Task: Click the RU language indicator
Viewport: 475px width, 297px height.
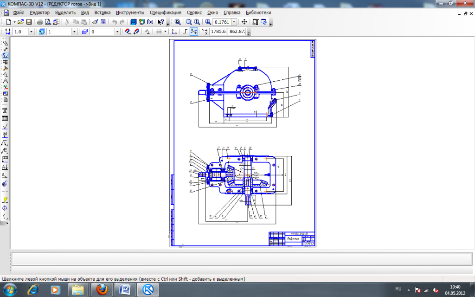Action: click(398, 289)
